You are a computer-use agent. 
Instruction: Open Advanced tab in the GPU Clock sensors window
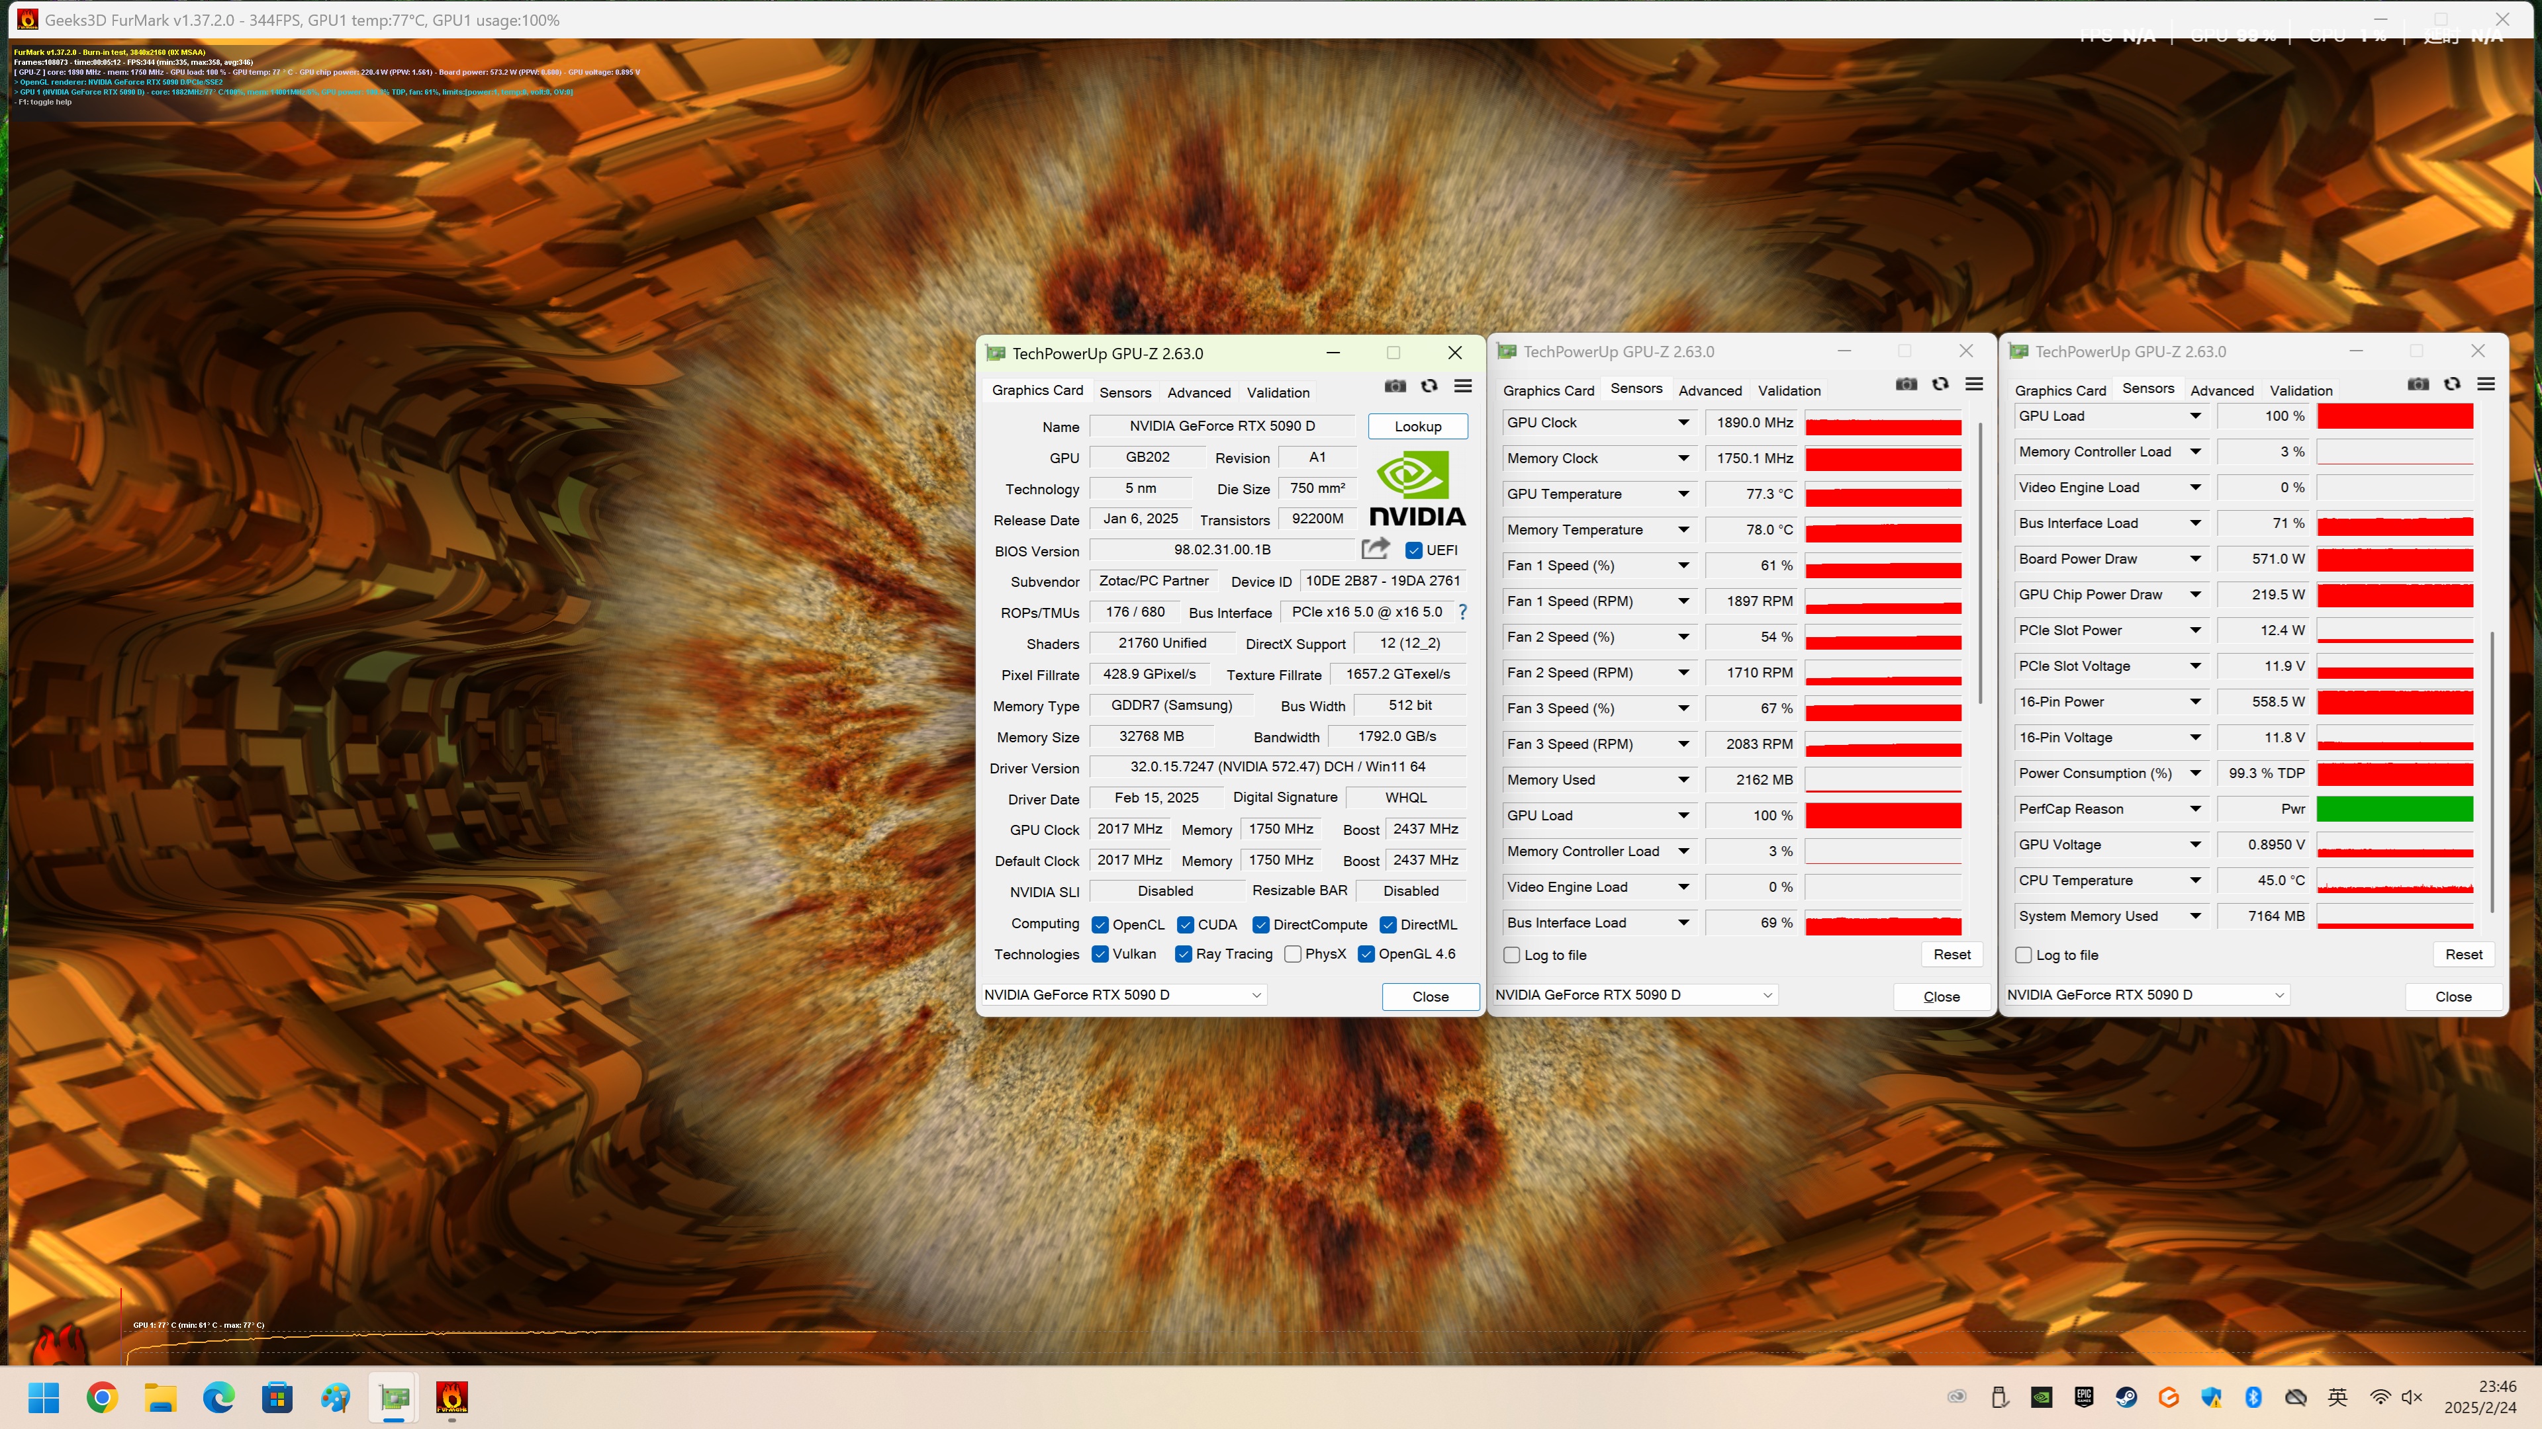pos(1710,390)
